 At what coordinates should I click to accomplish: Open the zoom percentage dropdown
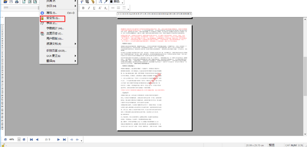(x=19, y=140)
